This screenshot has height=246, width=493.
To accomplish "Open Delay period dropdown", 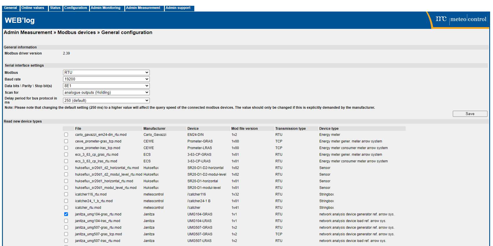I will pyautogui.click(x=106, y=101).
